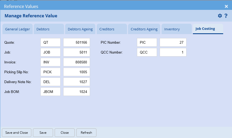Edit the Delivery Note number field 1027
Screen dimensions: 232x138
(x=77, y=82)
